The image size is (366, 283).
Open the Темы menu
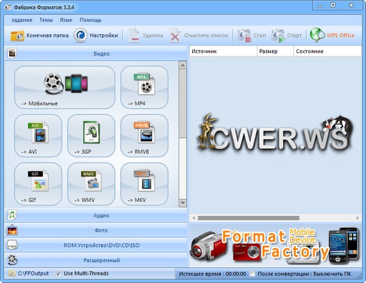pyautogui.click(x=46, y=20)
